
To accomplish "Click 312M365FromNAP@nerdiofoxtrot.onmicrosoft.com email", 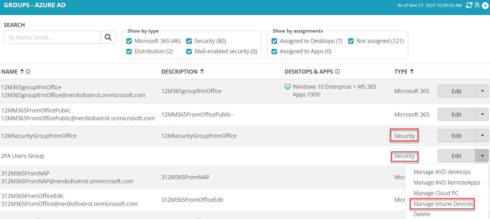I will [67, 181].
